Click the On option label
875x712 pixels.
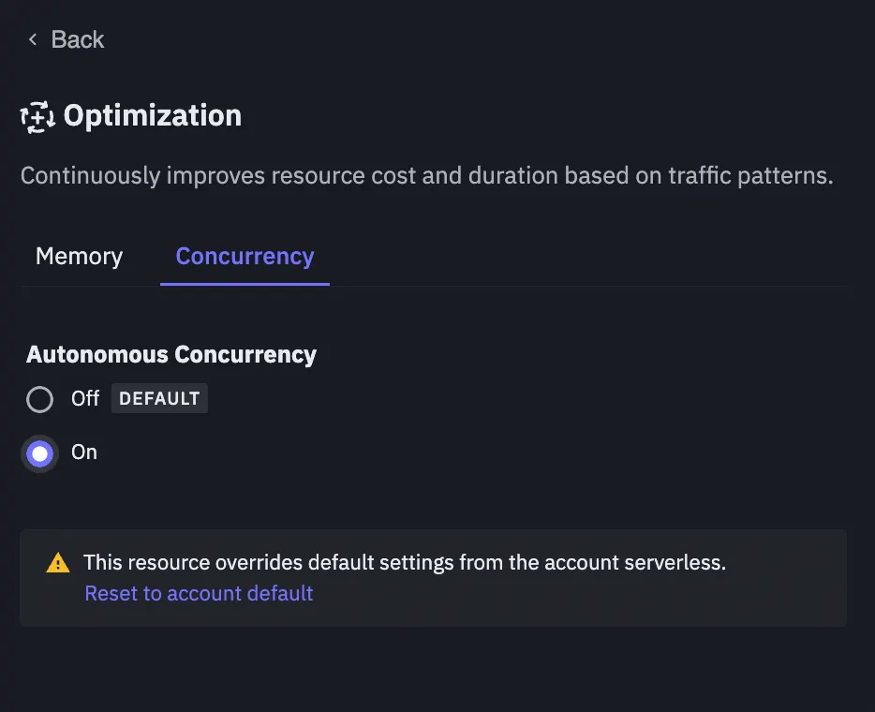click(x=84, y=452)
